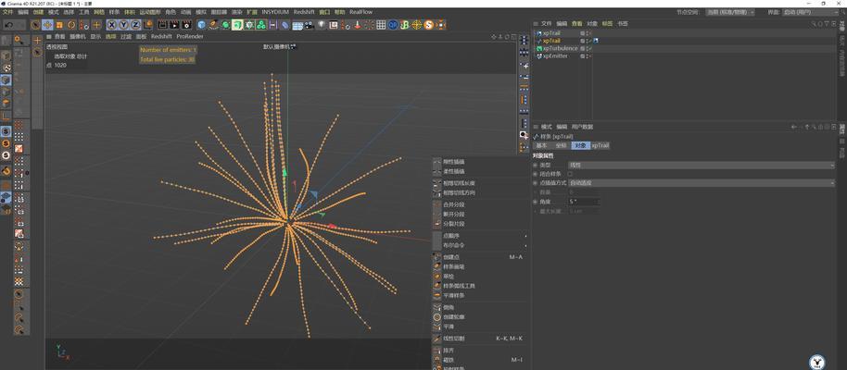Open the Cube primitive icon
Image resolution: width=847 pixels, height=370 pixels.
pyautogui.click(x=201, y=24)
